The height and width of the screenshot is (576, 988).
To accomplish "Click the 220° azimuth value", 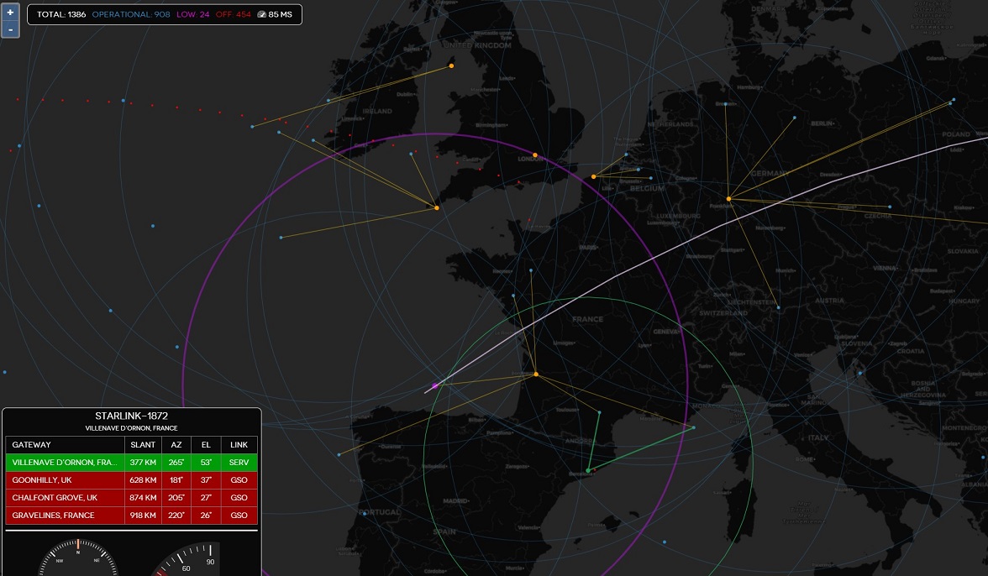I will pyautogui.click(x=176, y=515).
